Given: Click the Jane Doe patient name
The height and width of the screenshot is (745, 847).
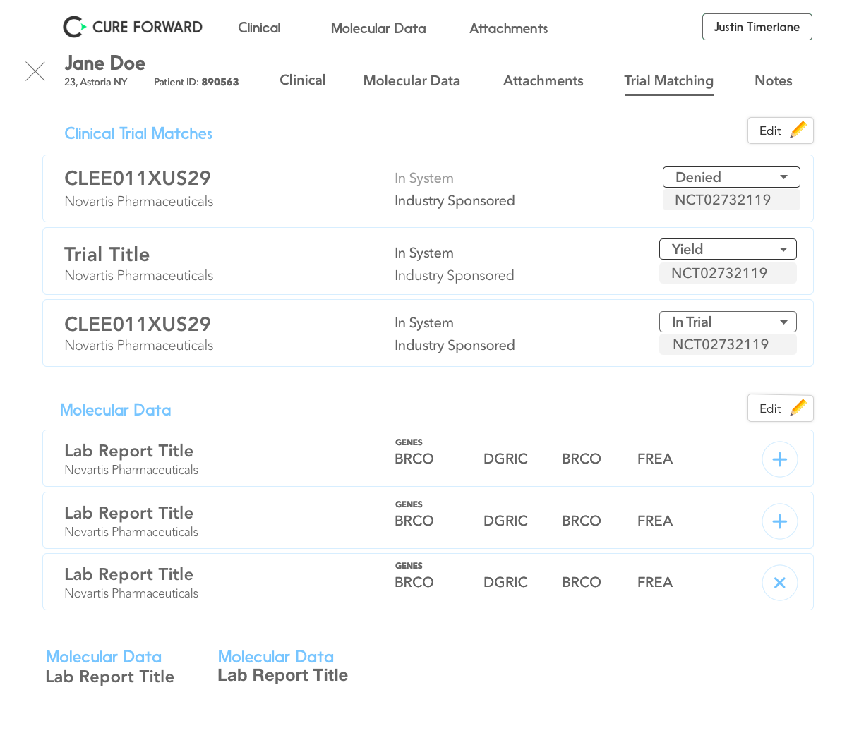Looking at the screenshot, I should tap(104, 63).
